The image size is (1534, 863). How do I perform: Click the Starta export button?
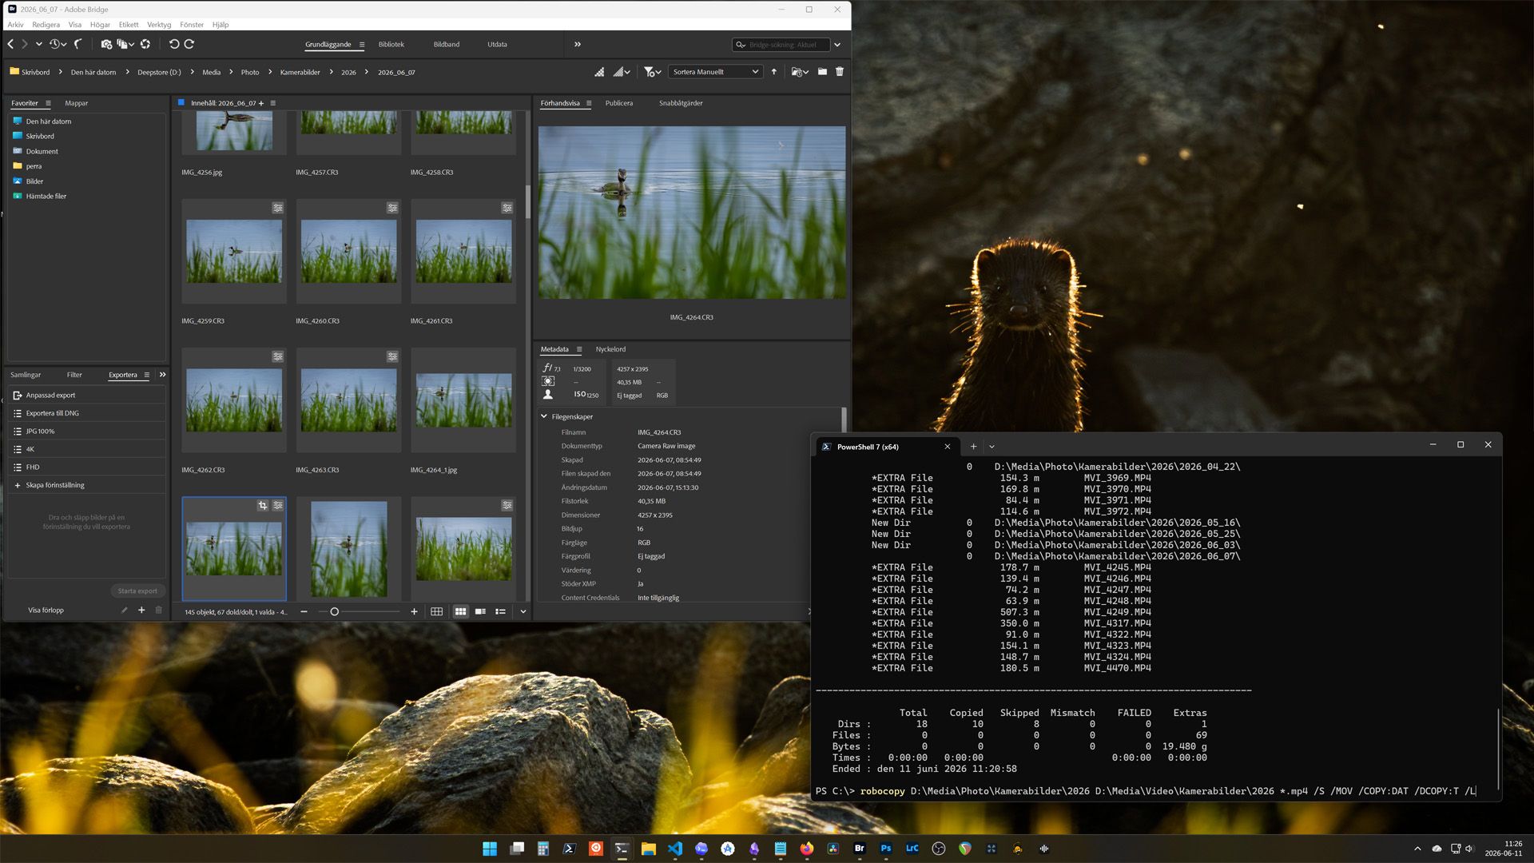(137, 591)
